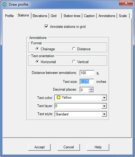
Task: Select Chainage format radio button
Action: (37, 49)
